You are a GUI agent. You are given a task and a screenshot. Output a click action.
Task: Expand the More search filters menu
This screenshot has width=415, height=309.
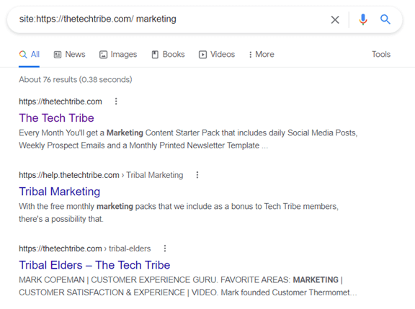click(x=262, y=54)
